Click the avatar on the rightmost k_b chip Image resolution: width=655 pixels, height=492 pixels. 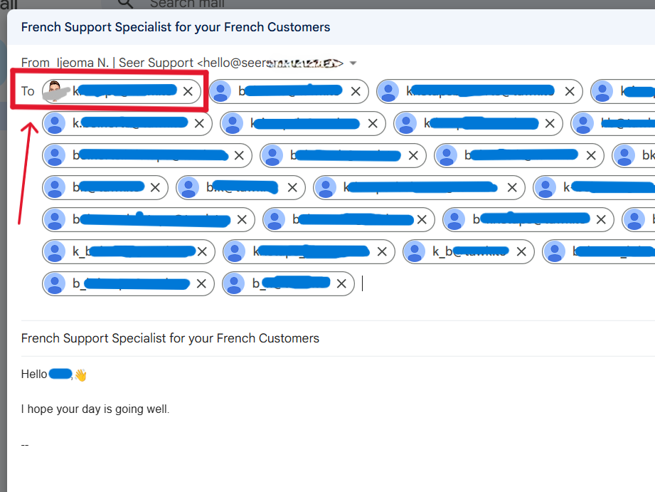[x=415, y=251]
